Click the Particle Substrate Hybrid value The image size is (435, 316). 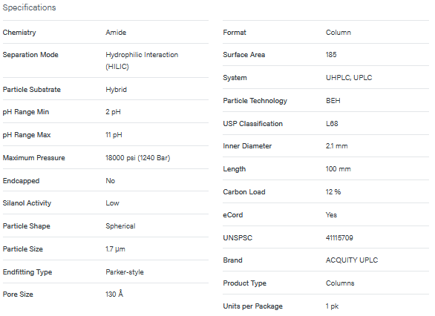point(116,90)
